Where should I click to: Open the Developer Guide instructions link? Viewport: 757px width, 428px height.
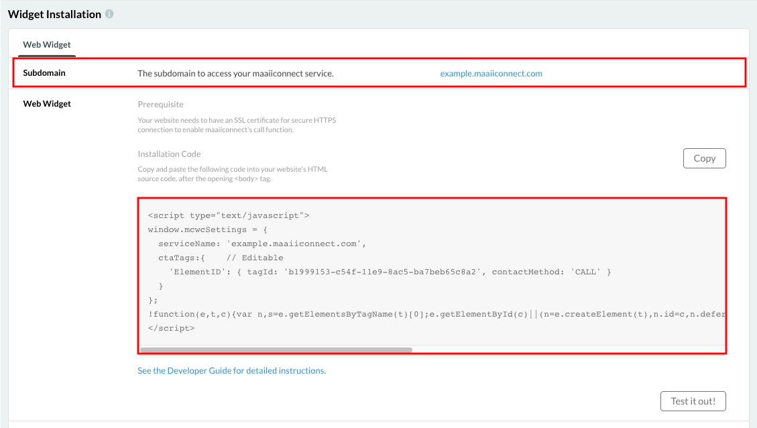tap(232, 370)
